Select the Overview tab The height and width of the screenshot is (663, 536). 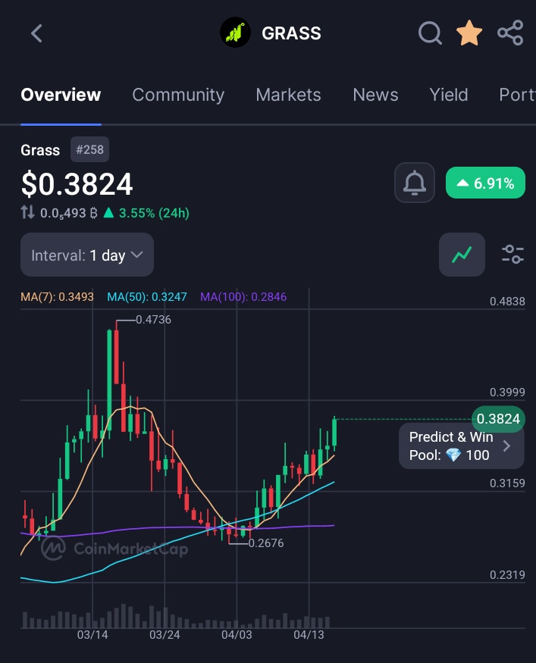coord(61,95)
